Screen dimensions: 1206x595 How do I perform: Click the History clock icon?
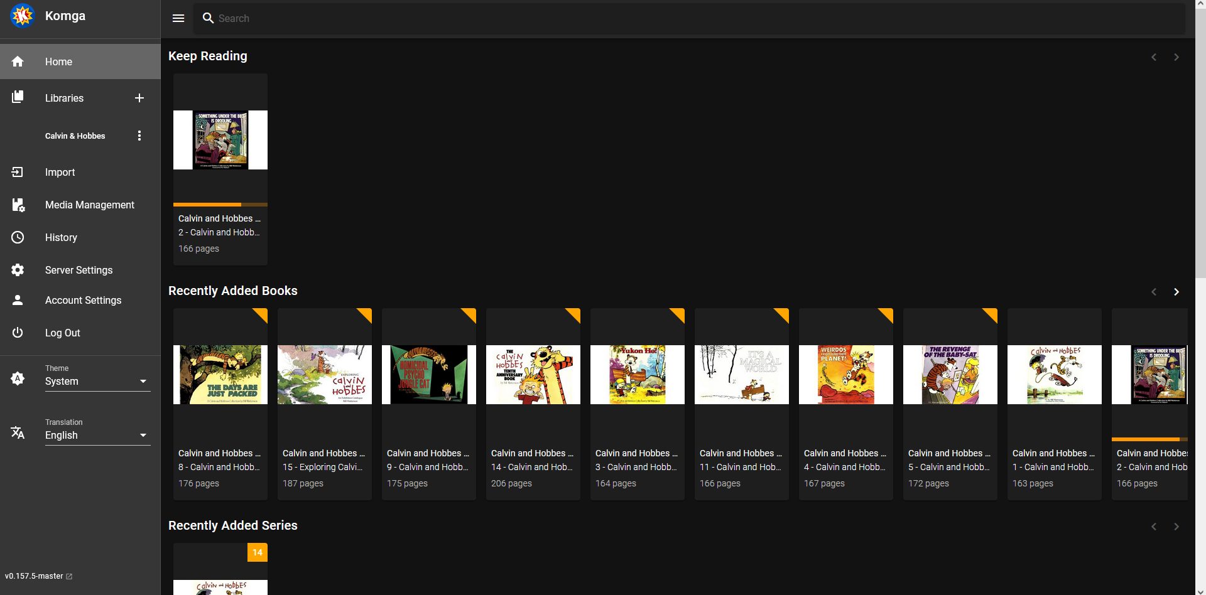[18, 237]
